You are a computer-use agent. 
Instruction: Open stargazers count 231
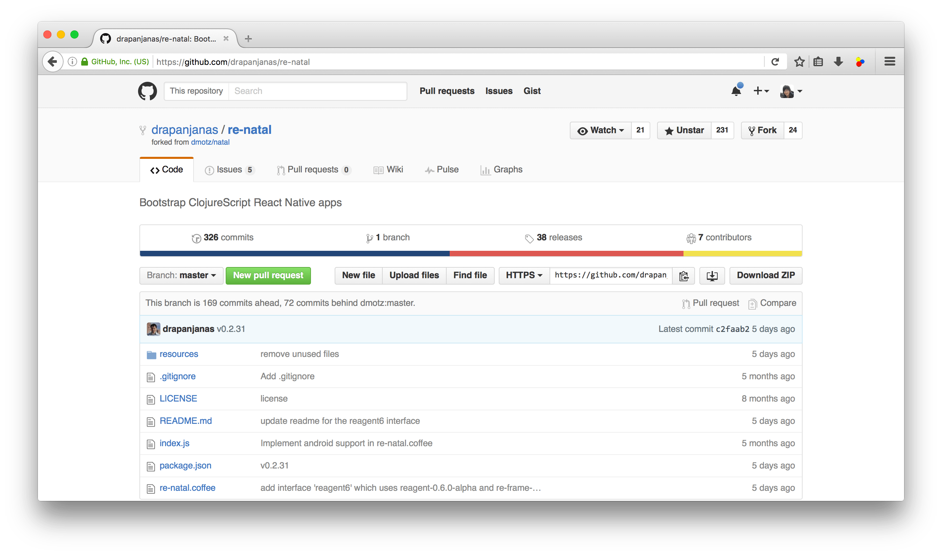click(722, 130)
